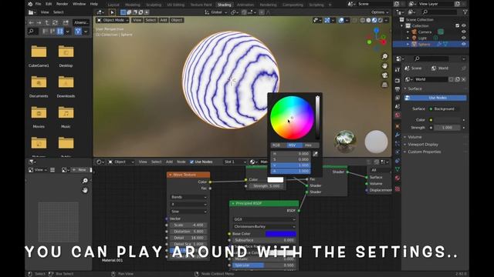
Task: Toggle viewport overlays icon
Action: coord(341,20)
